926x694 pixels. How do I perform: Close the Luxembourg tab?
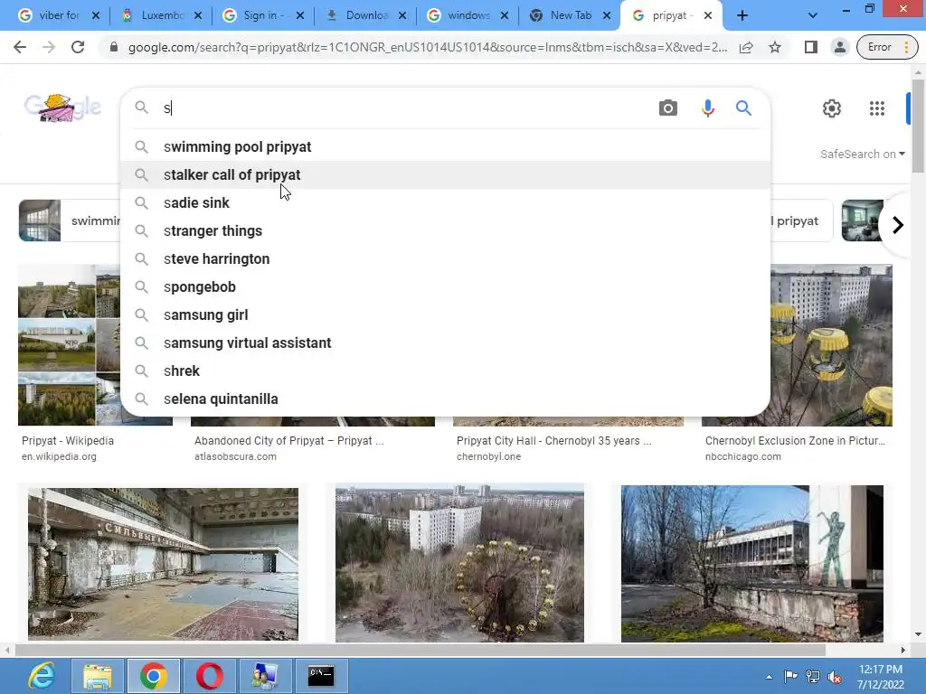[x=198, y=15]
